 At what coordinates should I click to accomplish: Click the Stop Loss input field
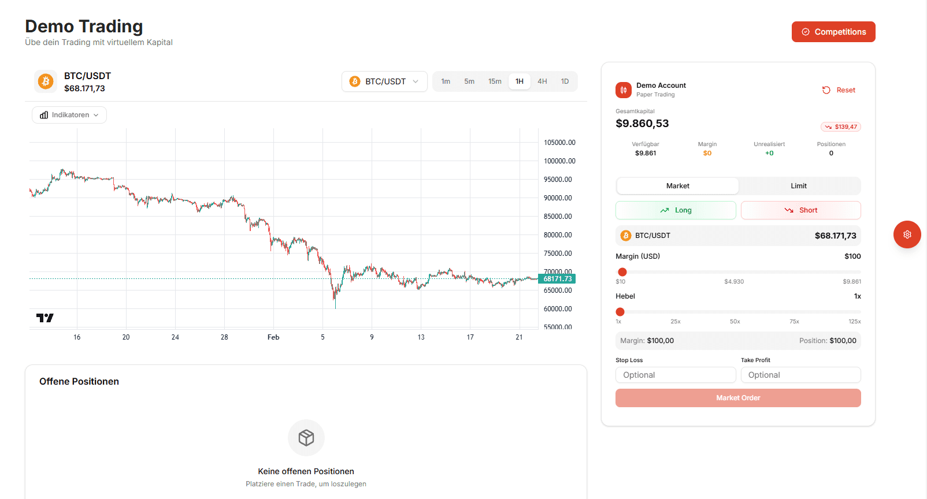click(x=676, y=375)
